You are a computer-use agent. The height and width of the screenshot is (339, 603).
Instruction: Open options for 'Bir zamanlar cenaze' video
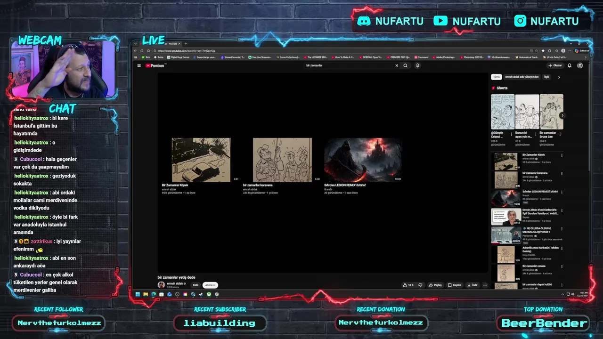(x=562, y=266)
